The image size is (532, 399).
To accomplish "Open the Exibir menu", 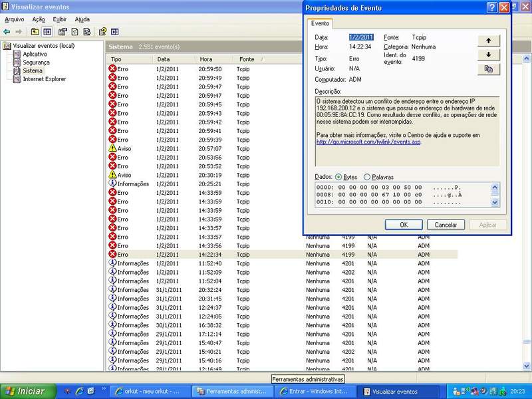I will point(59,19).
